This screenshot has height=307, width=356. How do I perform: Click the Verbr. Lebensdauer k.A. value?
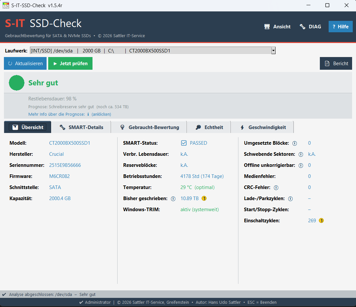coord(184,154)
